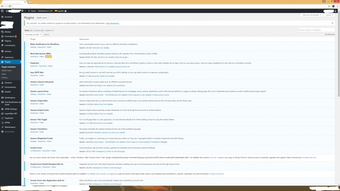Click the Aplicar button
Viewport: 340px width, 191px height.
46,35
